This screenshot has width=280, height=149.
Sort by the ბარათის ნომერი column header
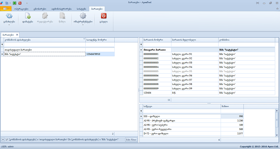click(x=157, y=40)
